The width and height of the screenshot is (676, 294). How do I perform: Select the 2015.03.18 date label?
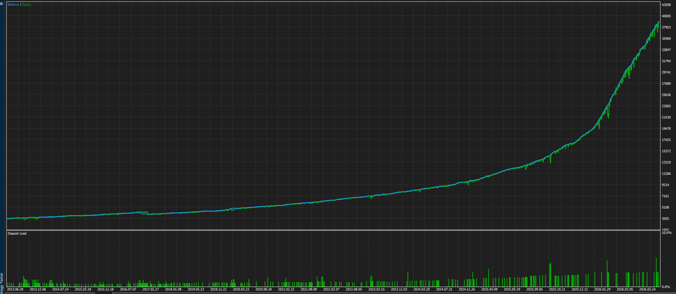point(83,289)
